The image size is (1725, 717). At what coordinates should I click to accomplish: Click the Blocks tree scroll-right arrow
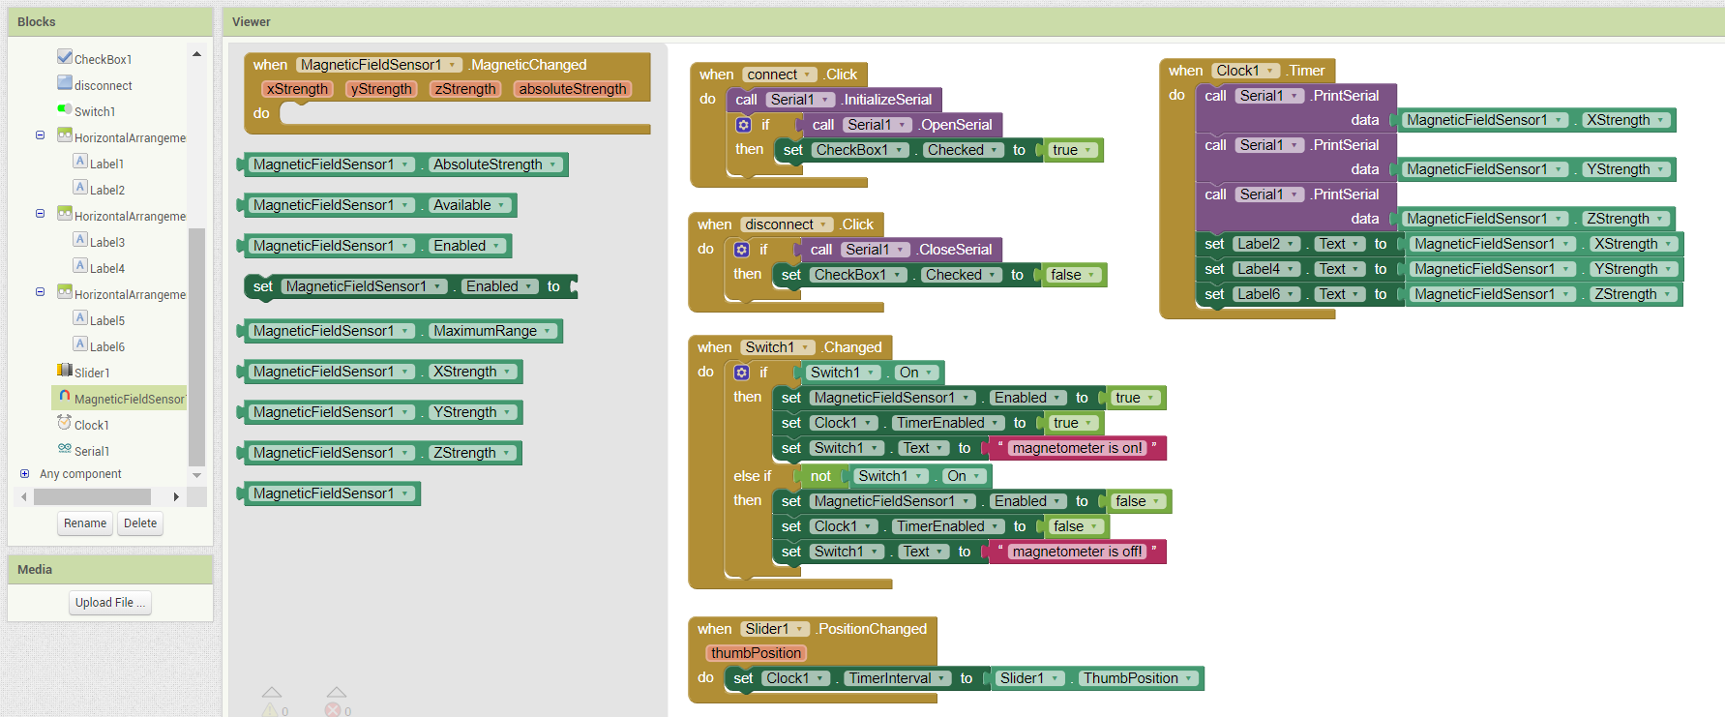(176, 496)
